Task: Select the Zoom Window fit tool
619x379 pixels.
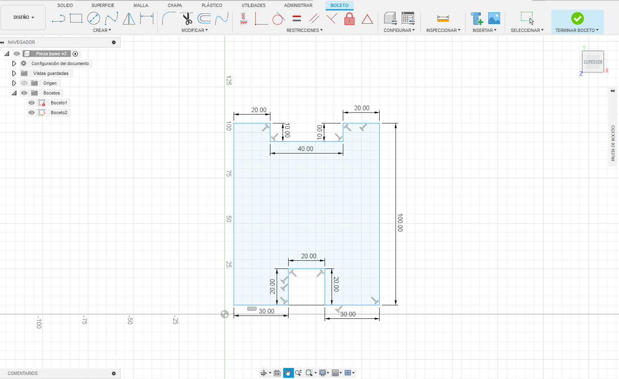Action: coord(309,373)
